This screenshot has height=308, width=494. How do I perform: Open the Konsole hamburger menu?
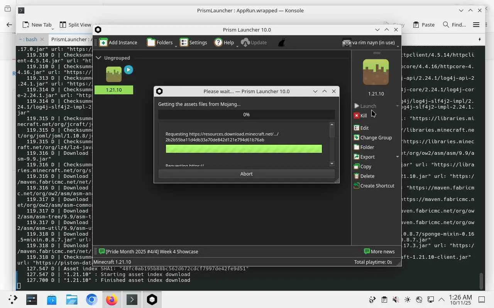click(476, 25)
